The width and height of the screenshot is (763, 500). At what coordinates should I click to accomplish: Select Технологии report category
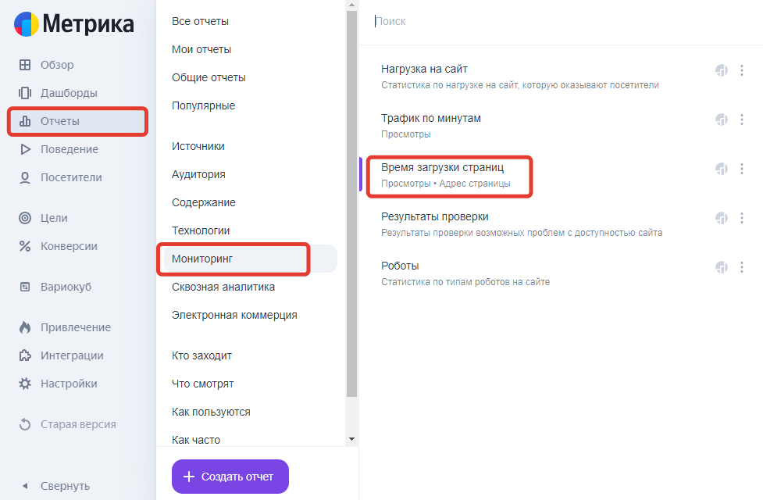pos(201,230)
